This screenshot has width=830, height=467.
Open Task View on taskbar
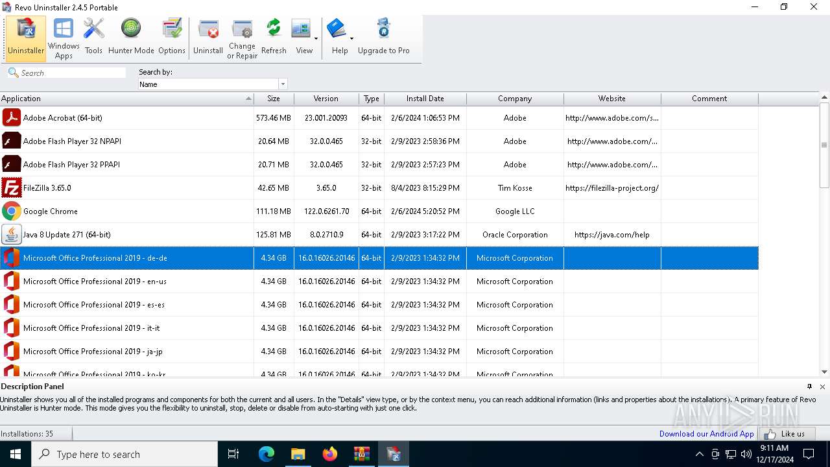pos(233,454)
